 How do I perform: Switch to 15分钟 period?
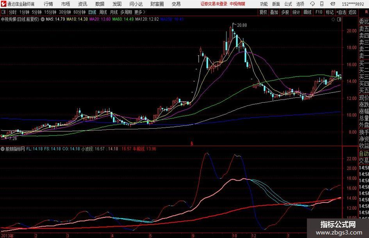tap(50, 12)
